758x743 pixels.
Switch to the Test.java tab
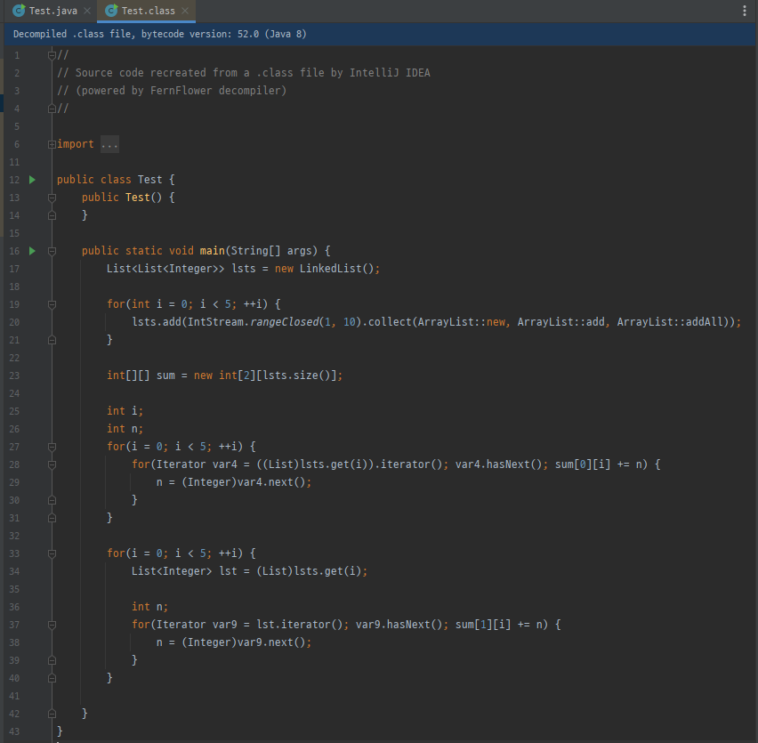coord(55,11)
